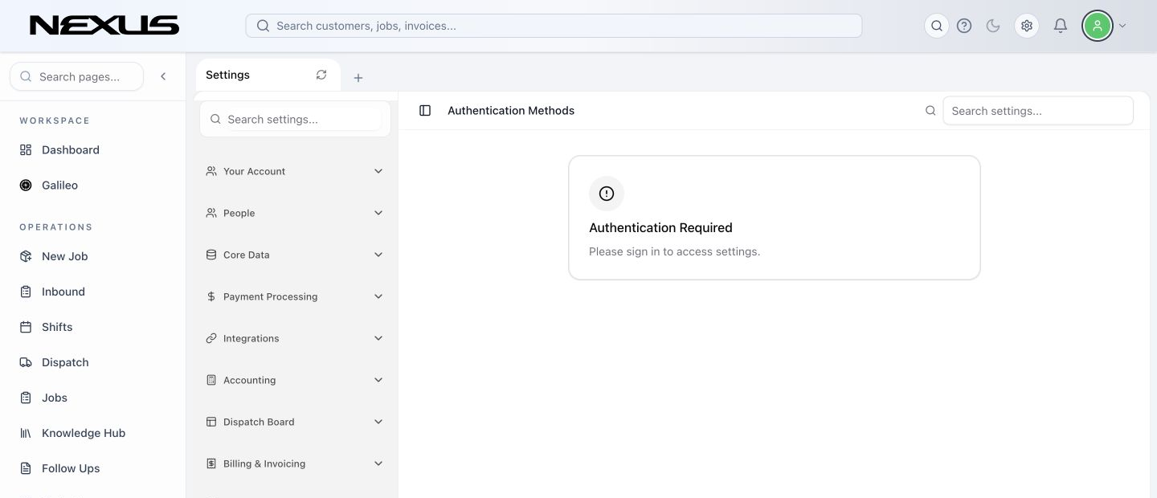Image resolution: width=1157 pixels, height=498 pixels.
Task: Select the People settings category label
Action: (239, 213)
